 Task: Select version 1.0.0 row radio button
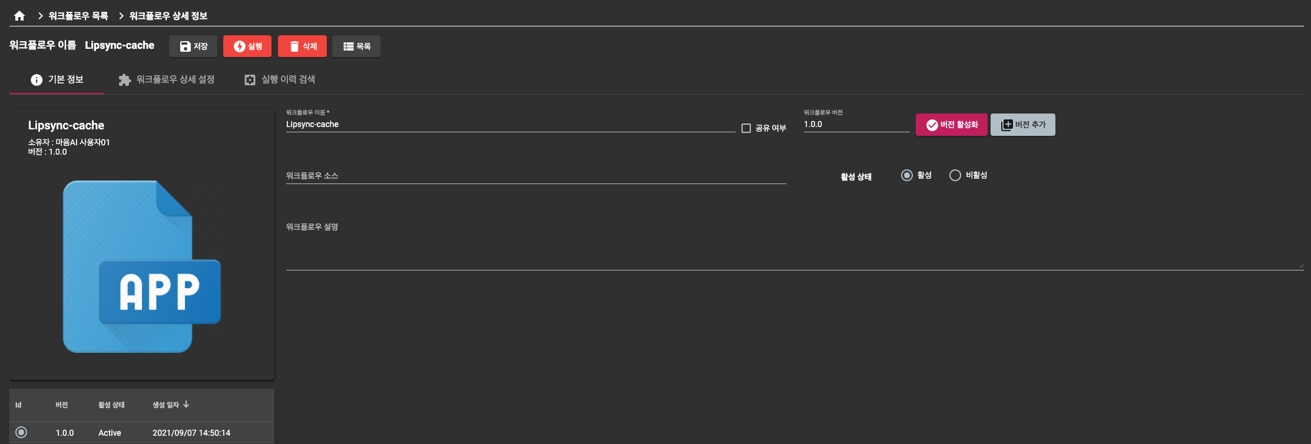click(21, 432)
